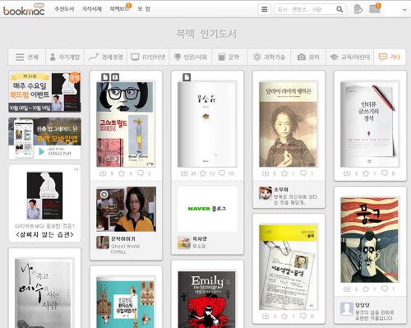Star the 달라이 라마의 행복론 book
The height and width of the screenshot is (328, 411).
[284, 173]
